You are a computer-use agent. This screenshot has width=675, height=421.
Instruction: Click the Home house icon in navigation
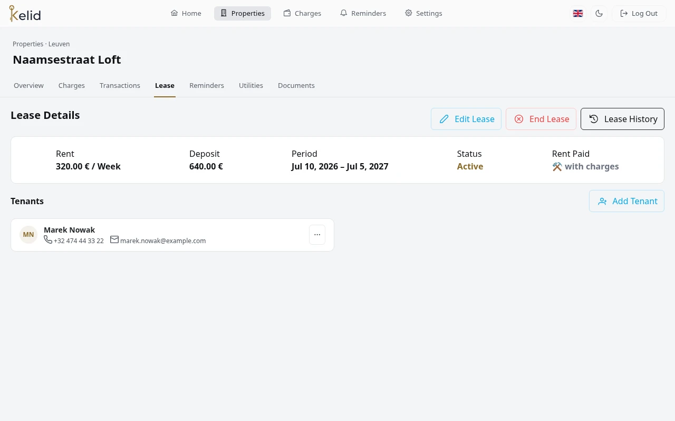pyautogui.click(x=174, y=13)
